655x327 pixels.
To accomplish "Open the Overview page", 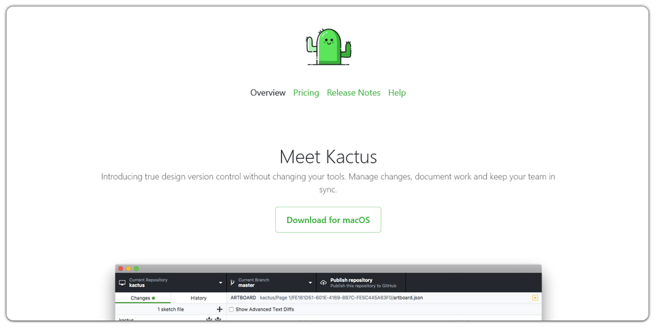I will [268, 93].
